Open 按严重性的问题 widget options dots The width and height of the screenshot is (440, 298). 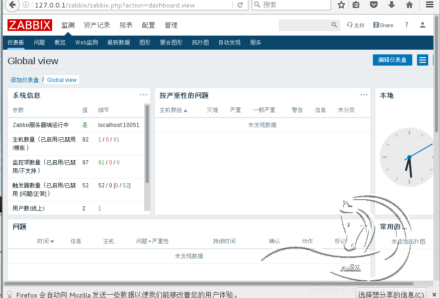click(364, 95)
